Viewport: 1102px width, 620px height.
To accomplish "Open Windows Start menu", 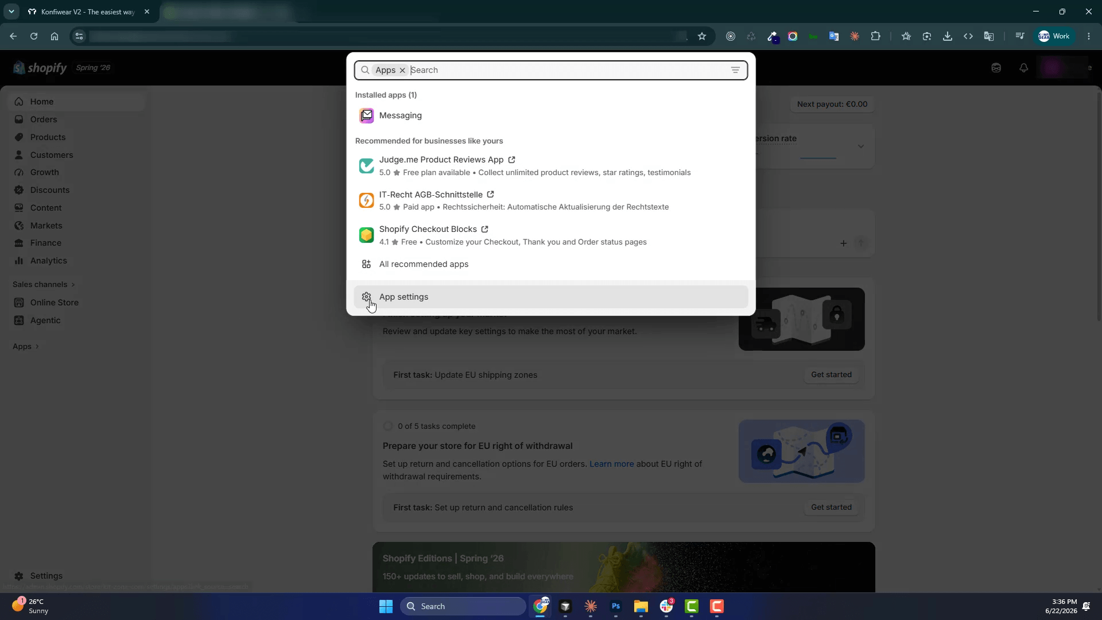I will coord(386,606).
